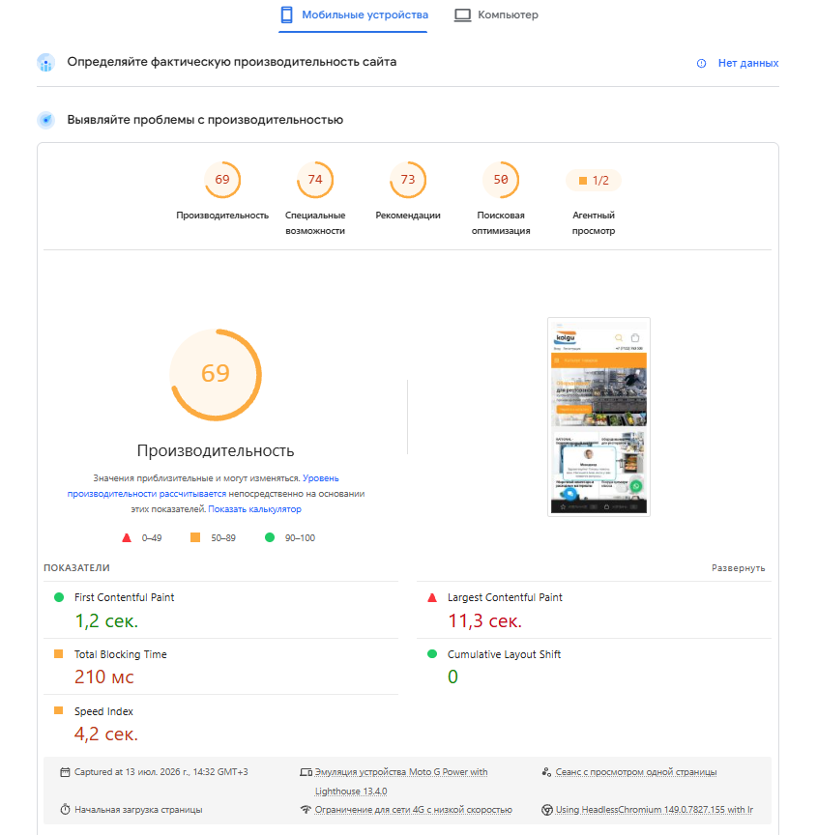
Task: Click the Largest Contentful Paint label
Action: 505,597
